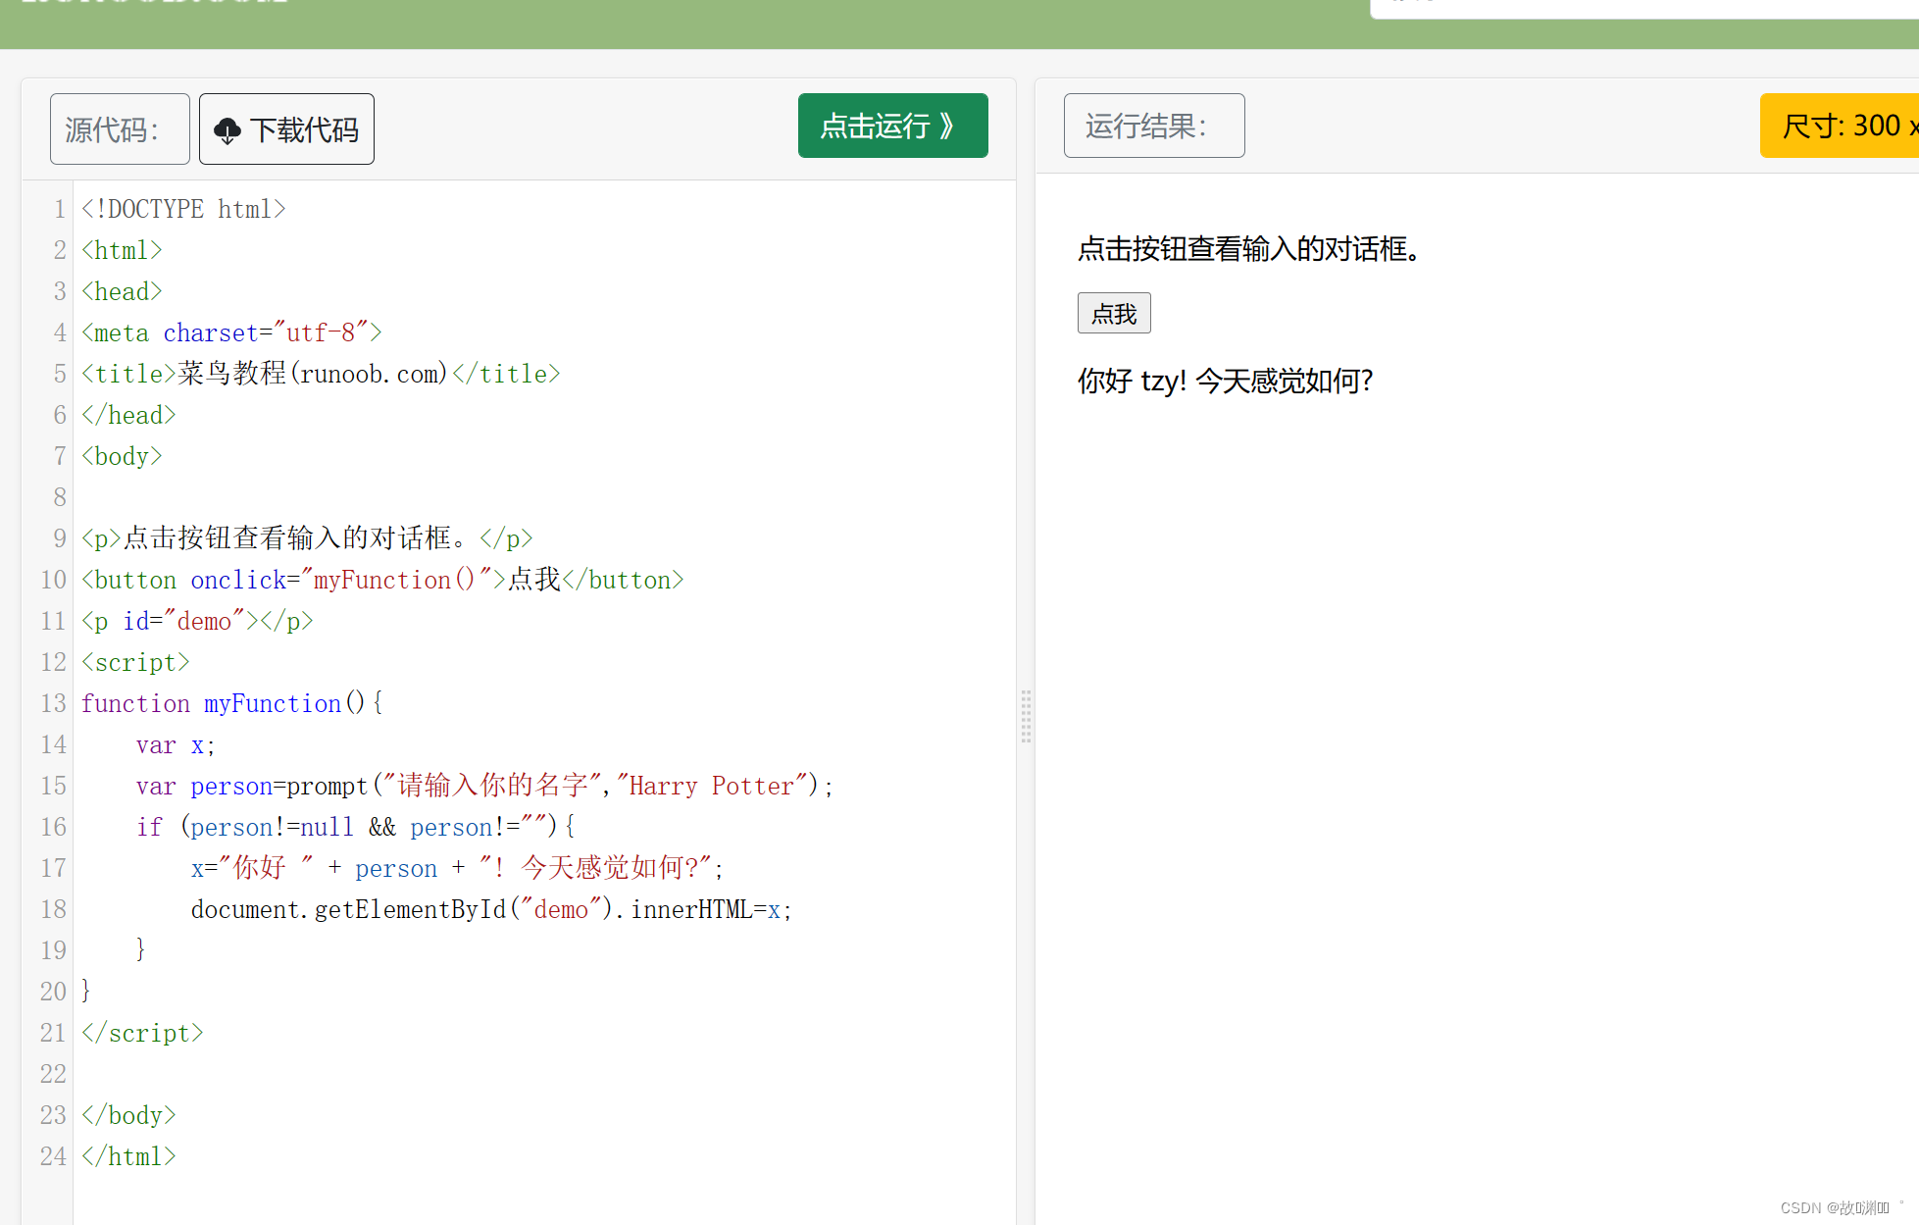
Task: Click the var x; code line
Action: 176,744
